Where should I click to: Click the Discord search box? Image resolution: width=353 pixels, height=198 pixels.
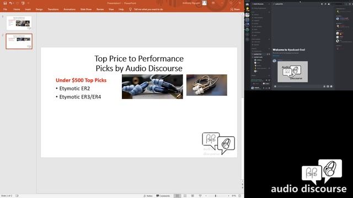pos(337,4)
